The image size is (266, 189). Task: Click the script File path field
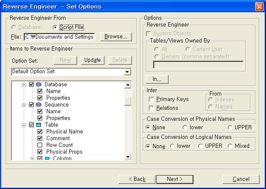click(x=59, y=37)
